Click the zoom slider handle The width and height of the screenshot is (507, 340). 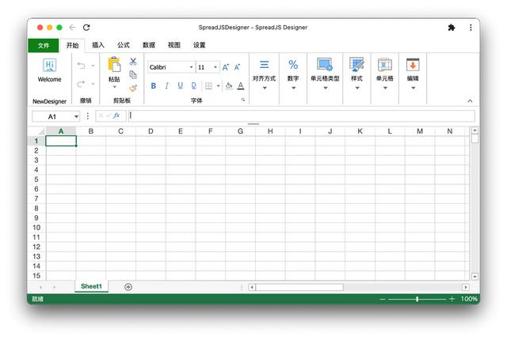417,299
